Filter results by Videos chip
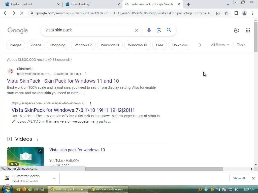Image resolution: width=258 pixels, height=193 pixels. pyautogui.click(x=36, y=45)
